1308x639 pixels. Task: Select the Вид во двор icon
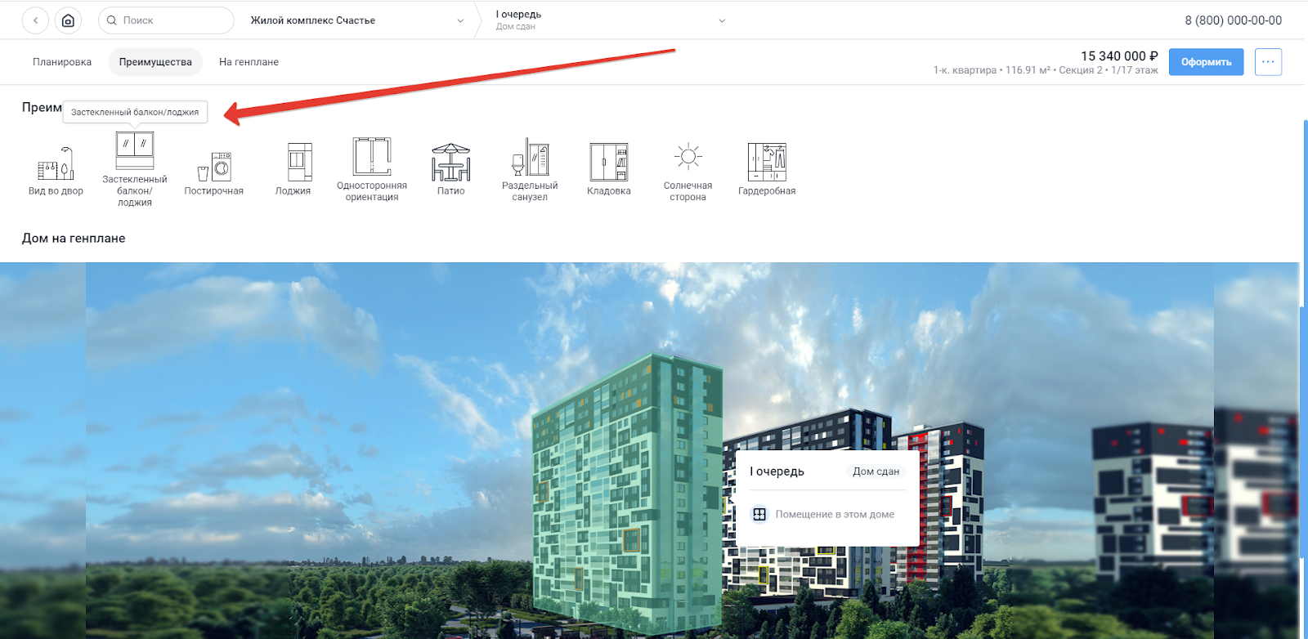56,164
